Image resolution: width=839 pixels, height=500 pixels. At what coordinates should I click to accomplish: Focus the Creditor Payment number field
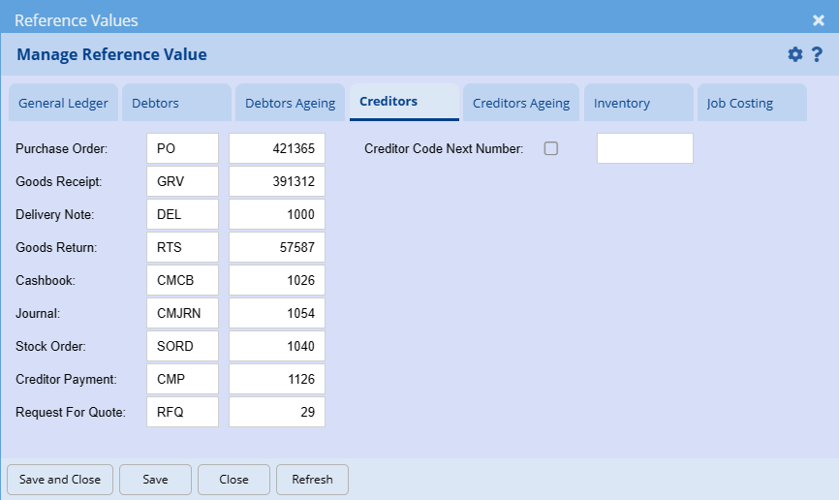click(x=276, y=379)
